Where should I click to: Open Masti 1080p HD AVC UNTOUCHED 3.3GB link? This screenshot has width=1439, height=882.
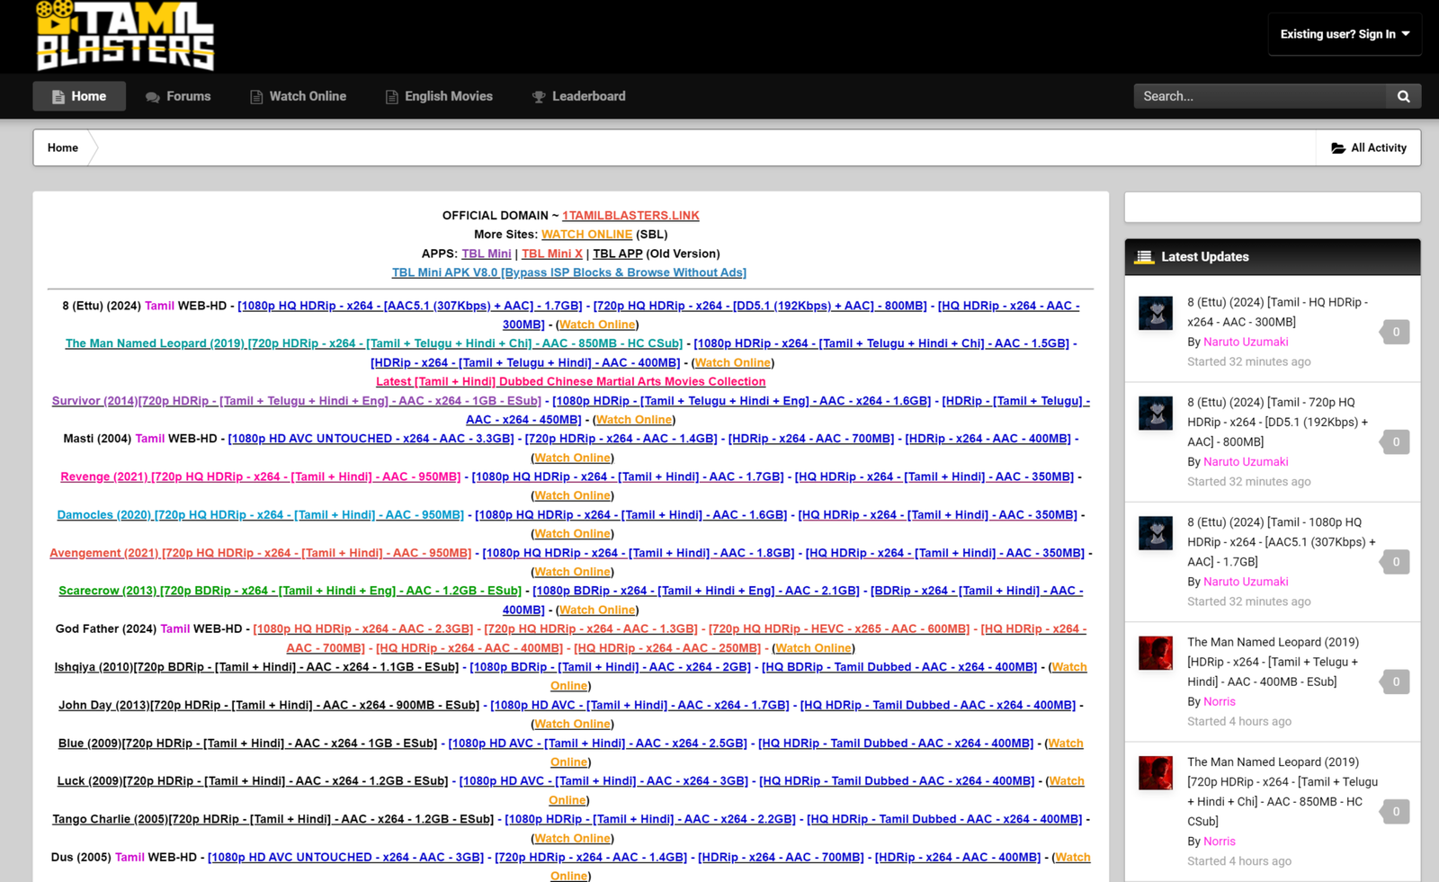pyautogui.click(x=371, y=439)
